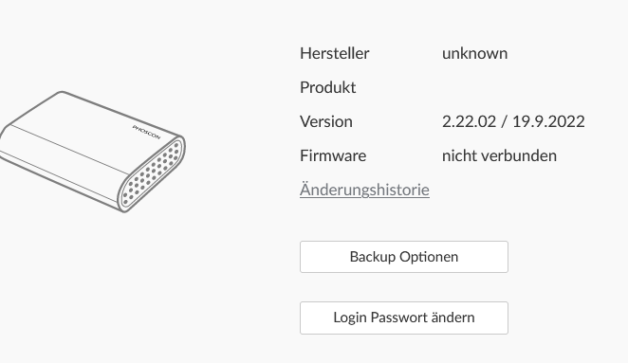
Task: Click the 'nicht verbunden' firmware status
Action: (x=499, y=155)
